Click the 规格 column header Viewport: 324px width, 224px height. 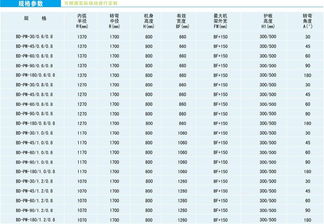point(35,18)
